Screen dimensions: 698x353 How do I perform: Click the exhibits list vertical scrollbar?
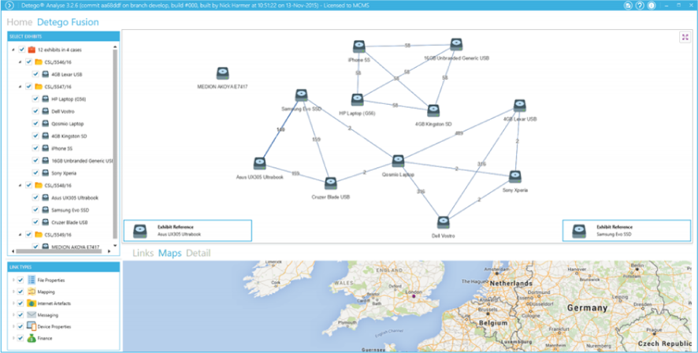pyautogui.click(x=115, y=143)
